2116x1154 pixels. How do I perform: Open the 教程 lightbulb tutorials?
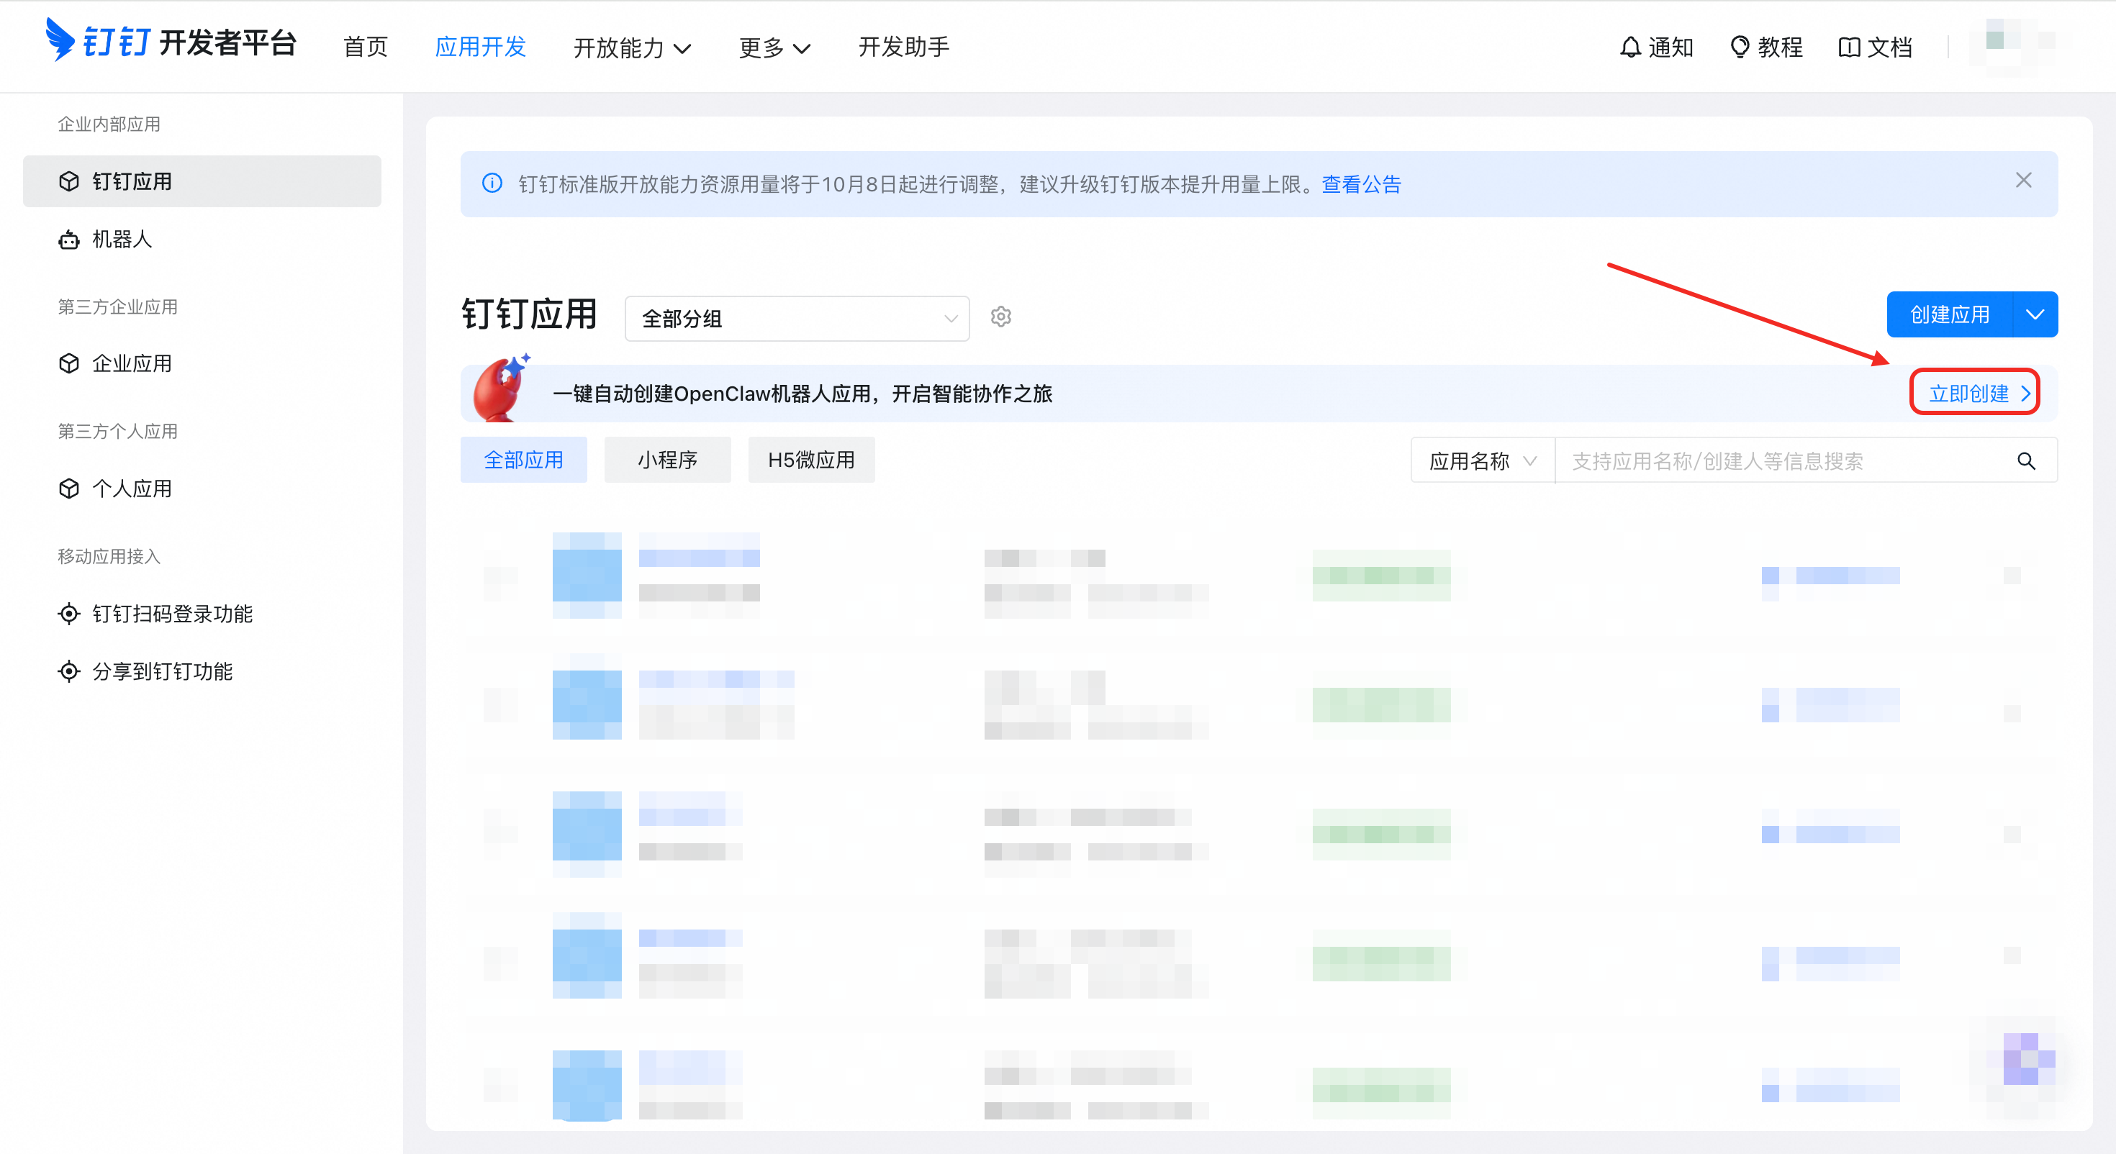pos(1766,47)
